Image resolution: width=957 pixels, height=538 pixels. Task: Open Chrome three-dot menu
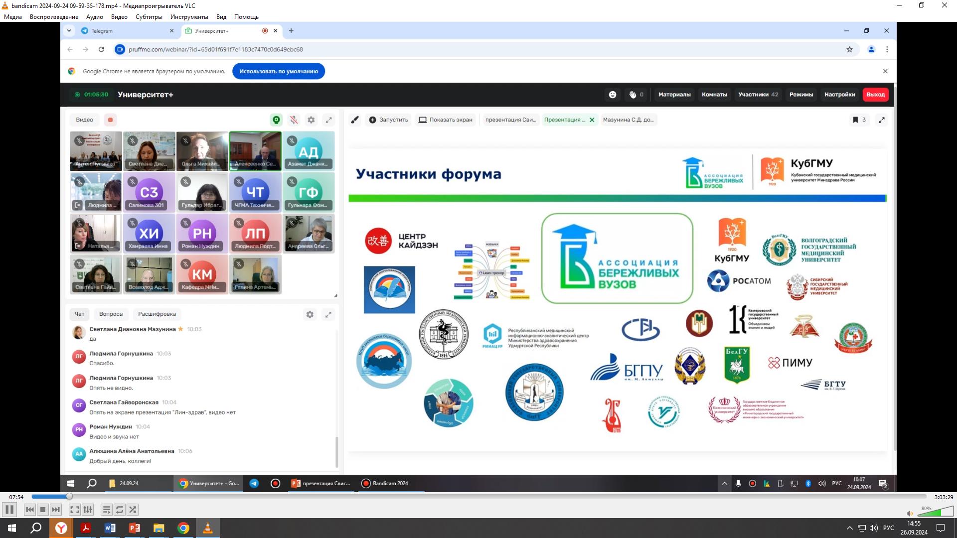pyautogui.click(x=887, y=49)
